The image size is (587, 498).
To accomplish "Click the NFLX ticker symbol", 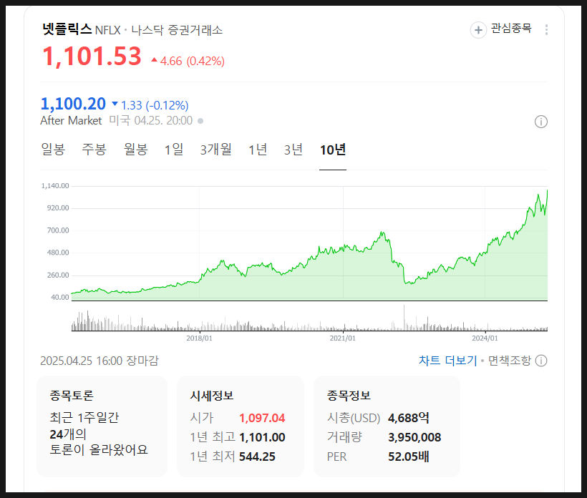I will tap(108, 30).
